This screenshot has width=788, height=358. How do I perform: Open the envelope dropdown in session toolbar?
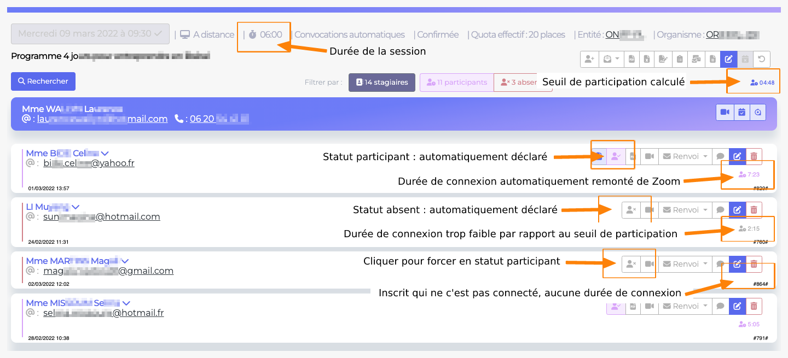[611, 59]
